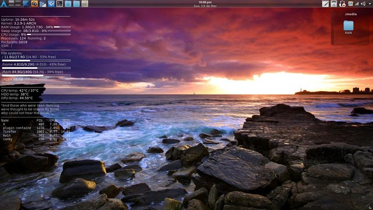Click the HDD temp 38°C line

tap(15, 94)
